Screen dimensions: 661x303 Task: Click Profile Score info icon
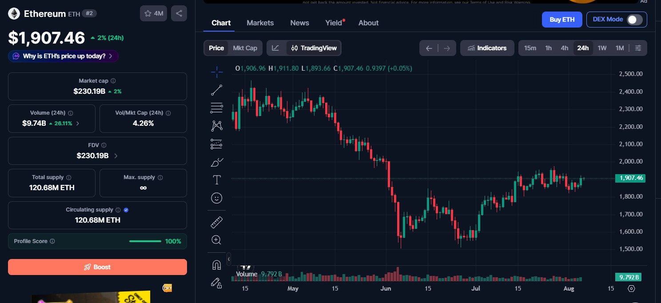[52, 241]
